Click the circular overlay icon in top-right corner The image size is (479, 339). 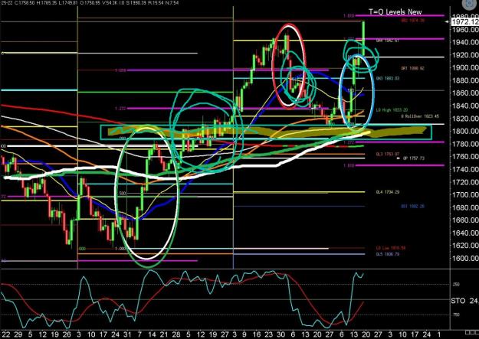pos(469,5)
